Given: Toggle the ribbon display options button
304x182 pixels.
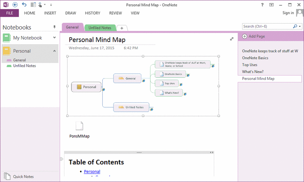Looking at the screenshot, I should [272, 5].
